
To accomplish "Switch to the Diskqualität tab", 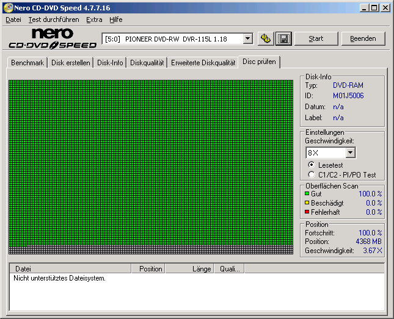I will [147, 62].
